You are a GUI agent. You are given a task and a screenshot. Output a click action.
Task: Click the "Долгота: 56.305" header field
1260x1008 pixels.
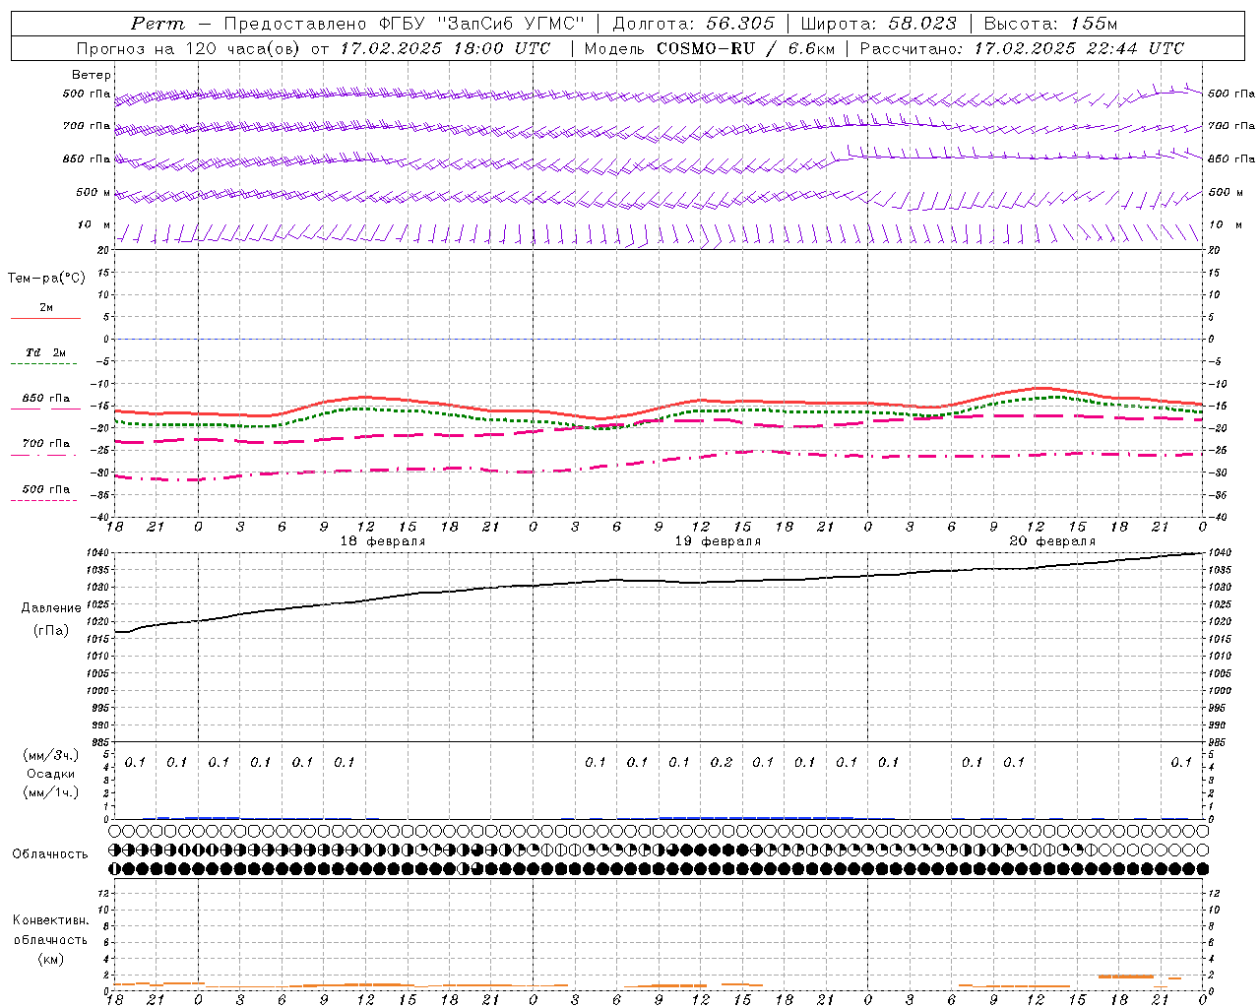(694, 24)
